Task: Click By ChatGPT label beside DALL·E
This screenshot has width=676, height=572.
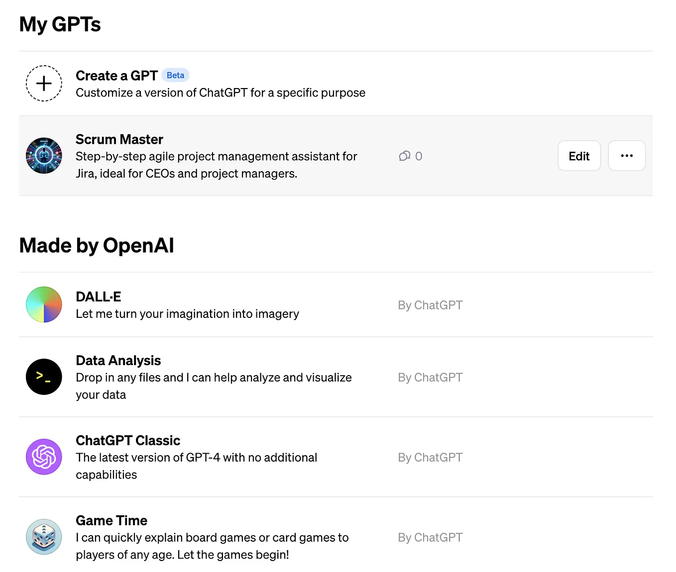Action: [430, 305]
